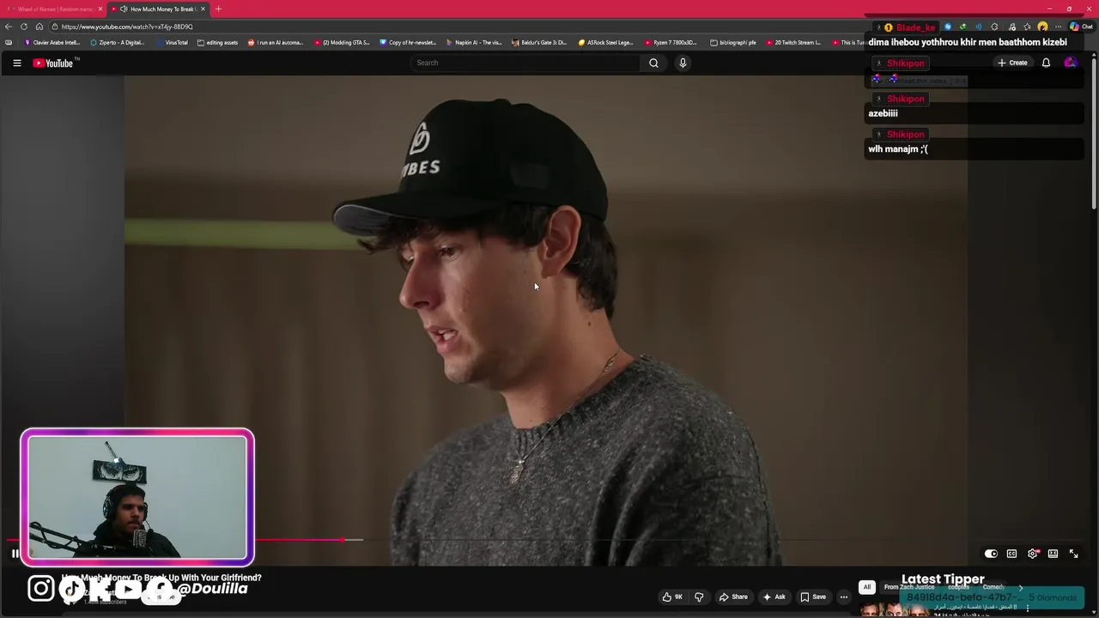Open the three-dot more actions menu

tap(844, 597)
